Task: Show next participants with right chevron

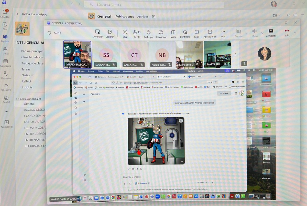Action: [x=235, y=54]
